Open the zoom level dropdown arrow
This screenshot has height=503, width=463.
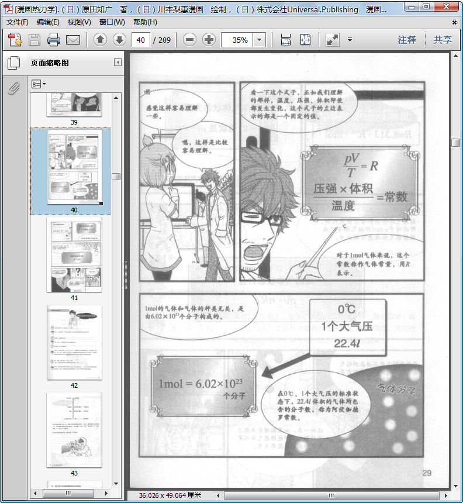[x=260, y=40]
